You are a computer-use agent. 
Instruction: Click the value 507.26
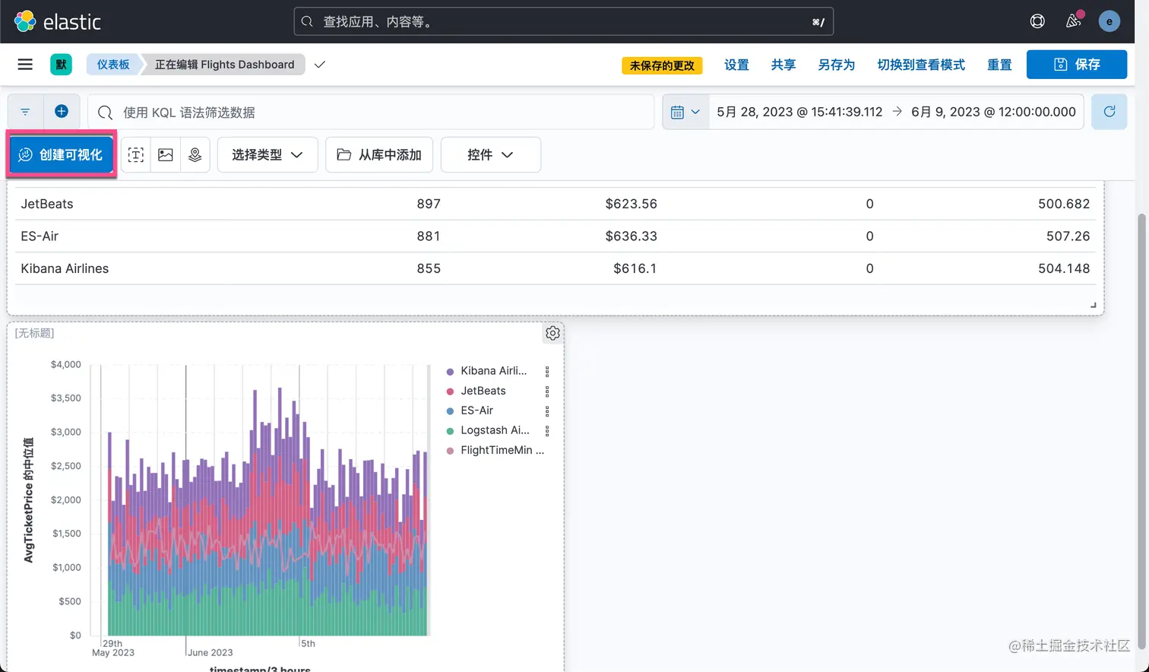(1068, 236)
